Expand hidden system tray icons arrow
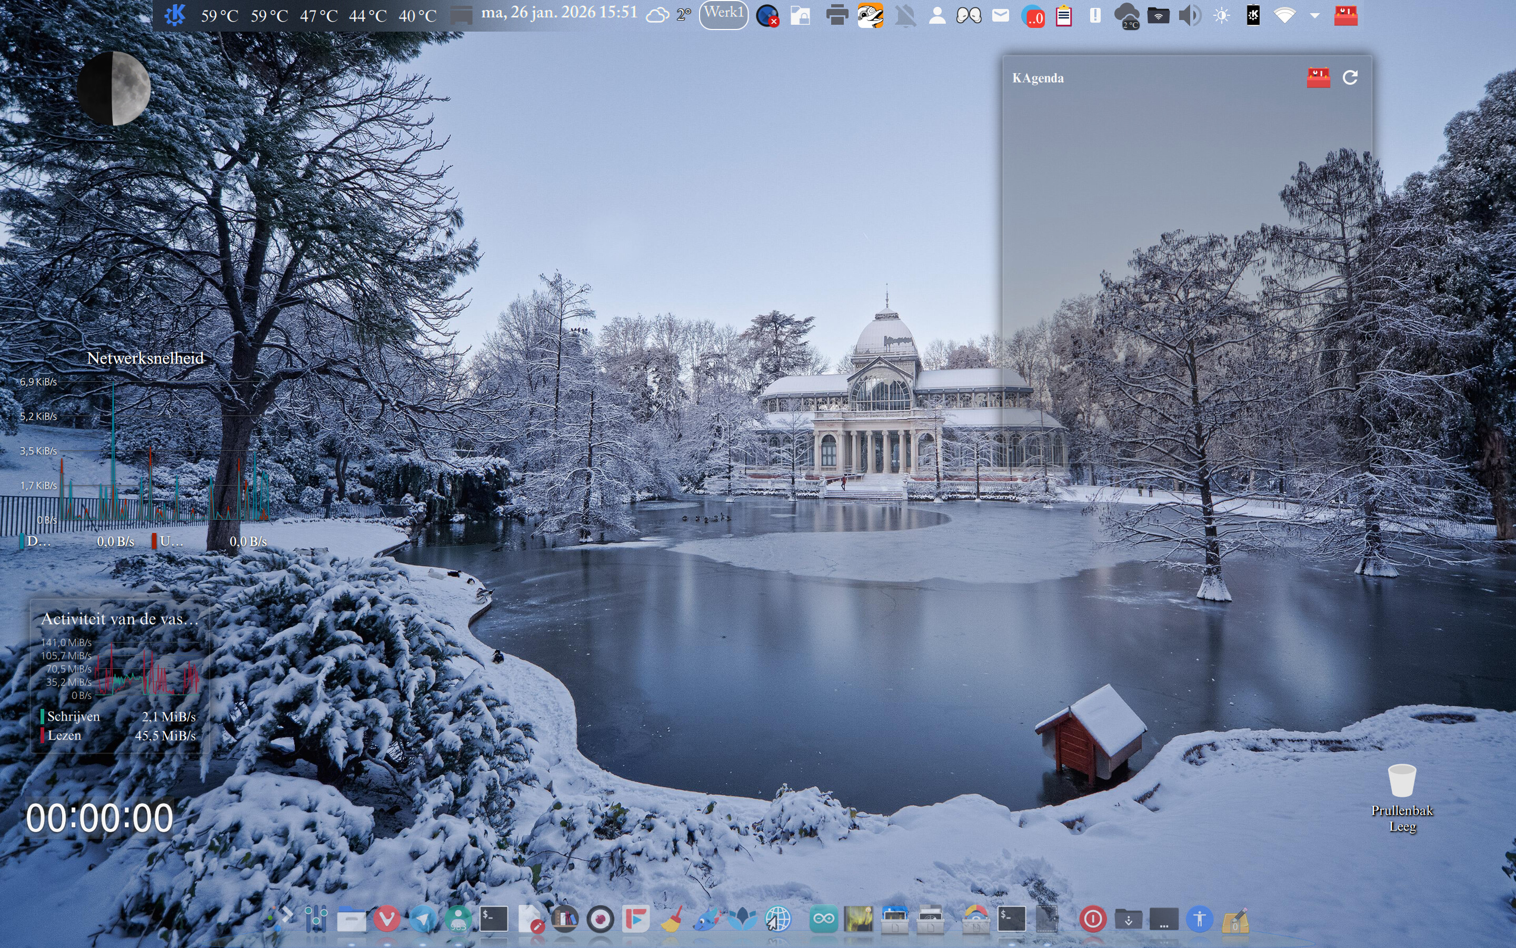 point(1315,16)
